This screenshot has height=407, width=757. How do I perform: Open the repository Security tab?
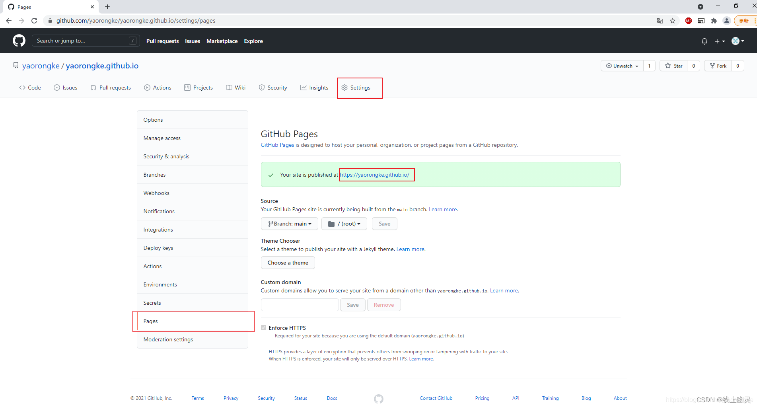[x=273, y=88]
